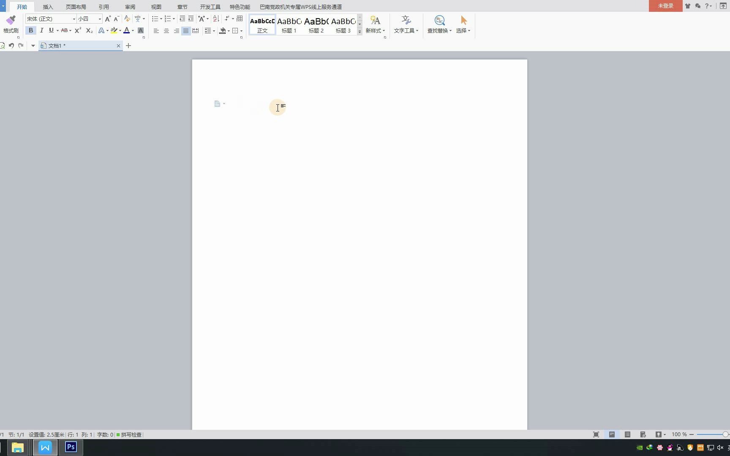Apply character shading gray A icon
Image resolution: width=730 pixels, height=456 pixels.
pos(141,30)
